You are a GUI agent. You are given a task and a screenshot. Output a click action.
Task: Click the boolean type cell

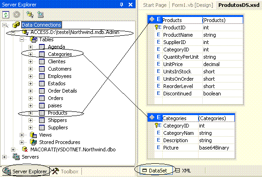pyautogui.click(x=222, y=94)
